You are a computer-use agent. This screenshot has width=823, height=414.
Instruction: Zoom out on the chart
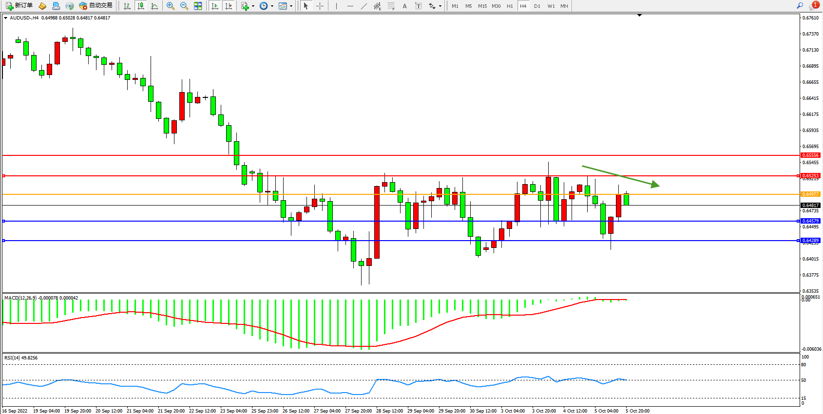pyautogui.click(x=184, y=6)
